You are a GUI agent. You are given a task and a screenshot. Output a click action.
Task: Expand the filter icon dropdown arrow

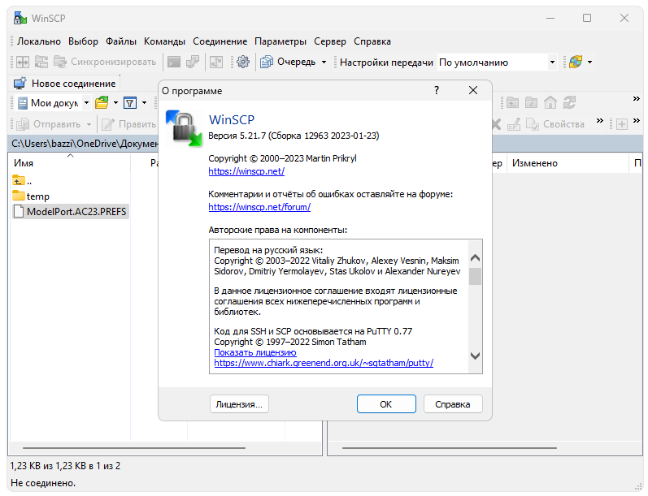[x=144, y=103]
